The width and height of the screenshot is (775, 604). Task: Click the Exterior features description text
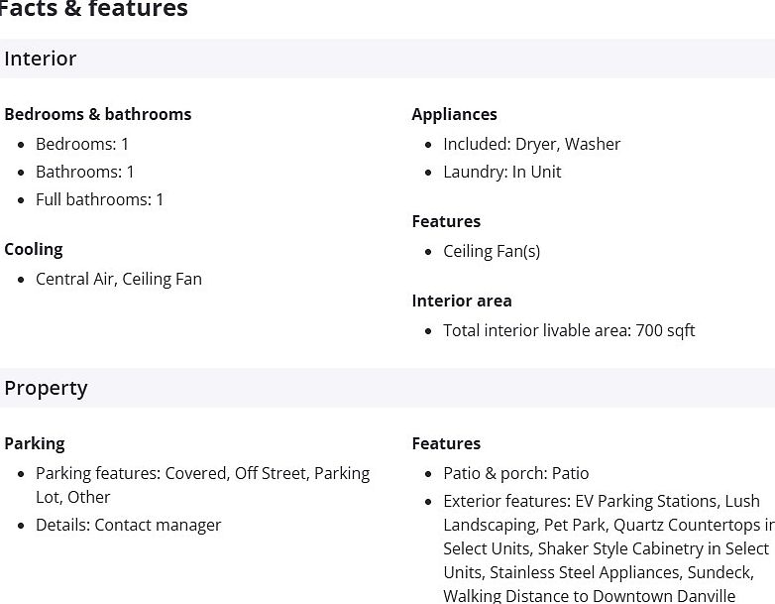point(605,548)
